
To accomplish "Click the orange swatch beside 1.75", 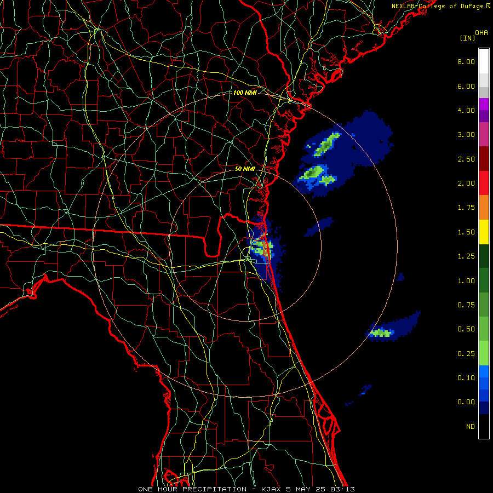I will [484, 208].
